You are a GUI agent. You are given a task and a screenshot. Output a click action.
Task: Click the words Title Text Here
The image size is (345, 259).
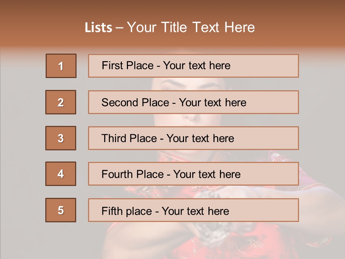coord(208,27)
